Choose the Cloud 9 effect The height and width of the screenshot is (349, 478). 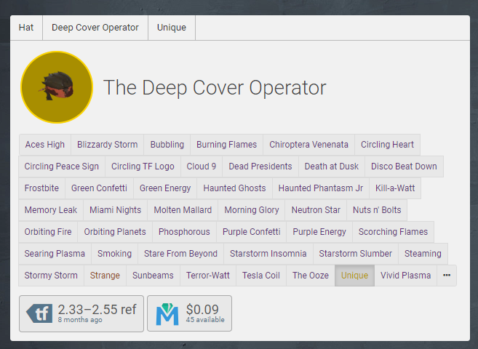click(x=202, y=167)
